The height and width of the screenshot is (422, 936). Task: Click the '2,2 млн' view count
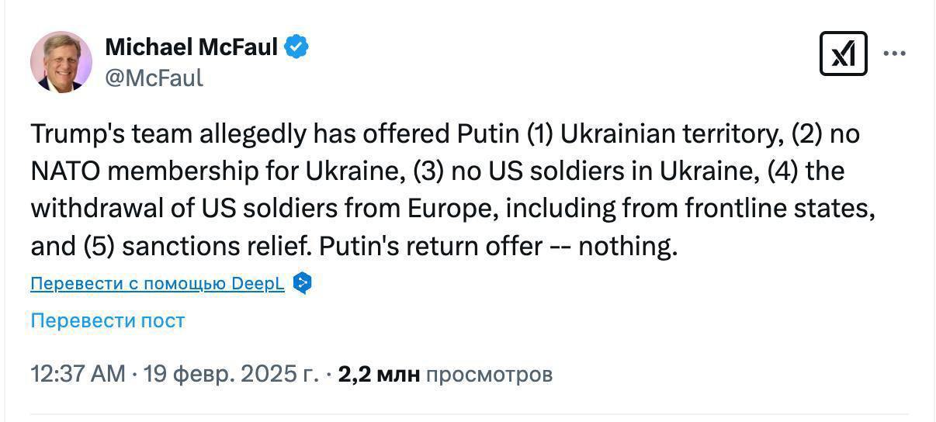[379, 375]
